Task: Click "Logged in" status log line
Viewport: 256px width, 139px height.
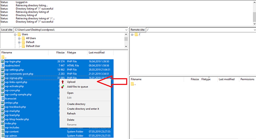Action: click(x=22, y=2)
